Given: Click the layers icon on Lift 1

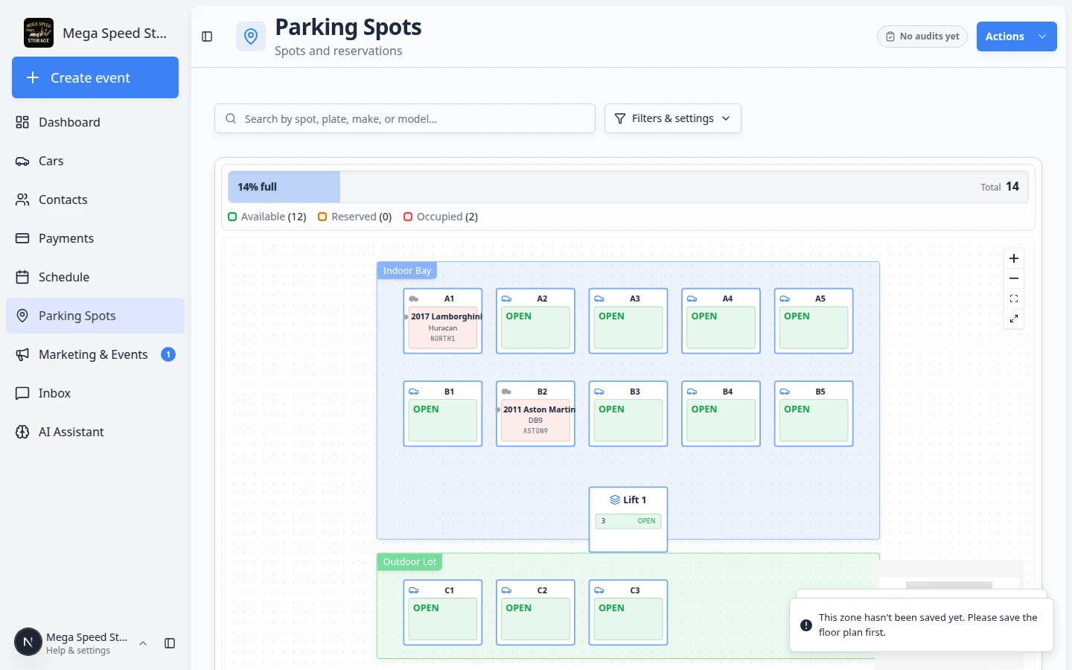Looking at the screenshot, I should click(x=615, y=500).
